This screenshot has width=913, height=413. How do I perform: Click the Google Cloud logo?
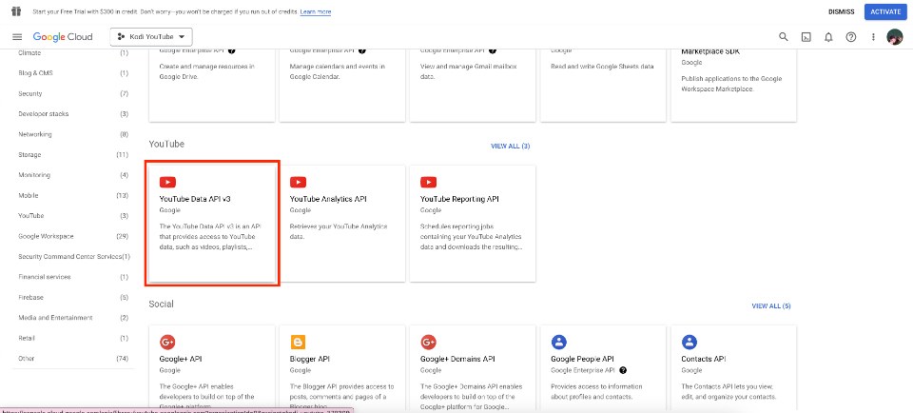coord(63,37)
